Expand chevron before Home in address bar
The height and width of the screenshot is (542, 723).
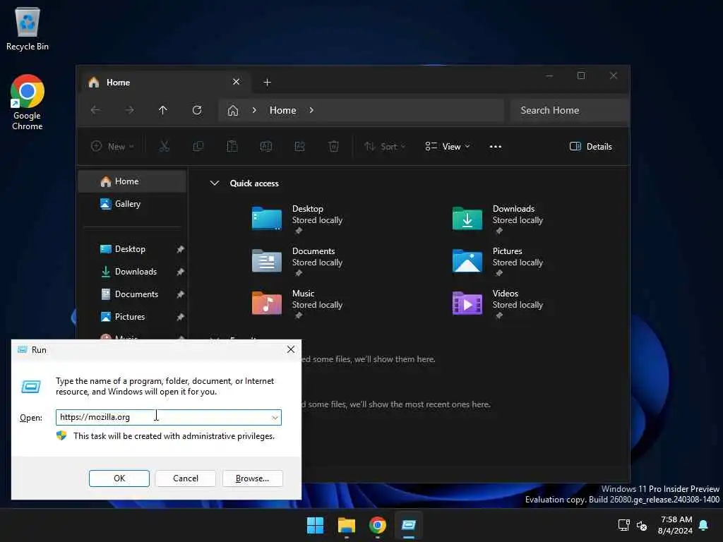tap(254, 110)
